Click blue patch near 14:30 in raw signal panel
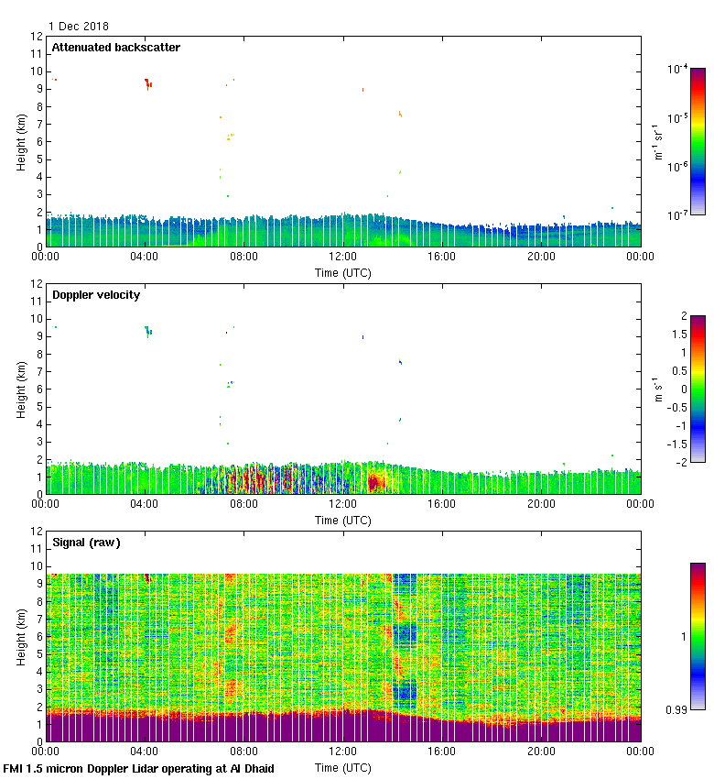Viewport: 714px width, 779px height. pyautogui.click(x=405, y=632)
